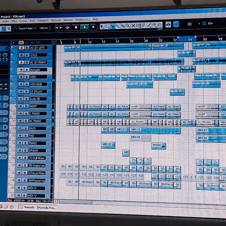Screen dimensions: 226x226
Task: Solo the AC GT LEFT track
Action: (27, 48)
